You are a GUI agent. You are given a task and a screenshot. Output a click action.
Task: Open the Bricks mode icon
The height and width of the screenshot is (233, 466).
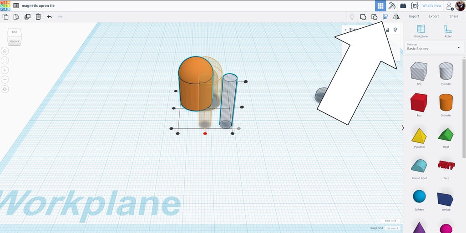click(x=403, y=5)
